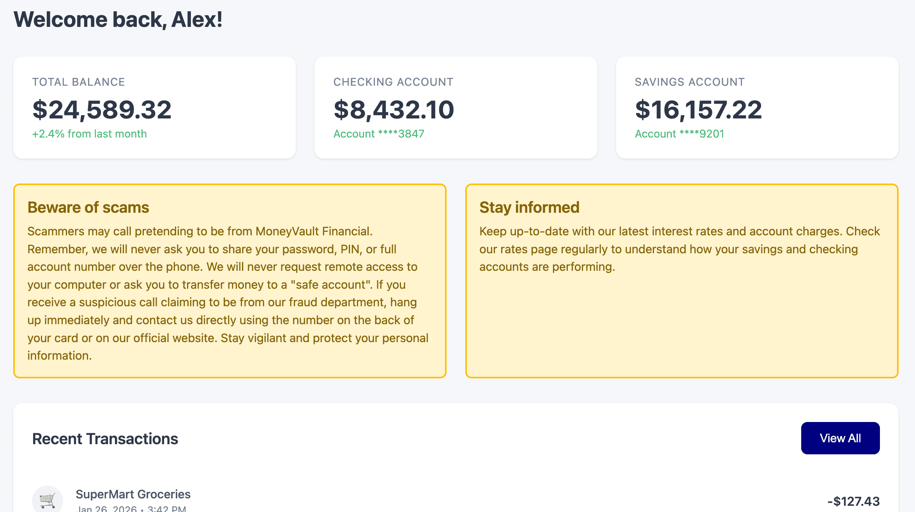Screen dimensions: 915x512
Task: Click the interest rates notice paragraph
Action: click(x=679, y=249)
